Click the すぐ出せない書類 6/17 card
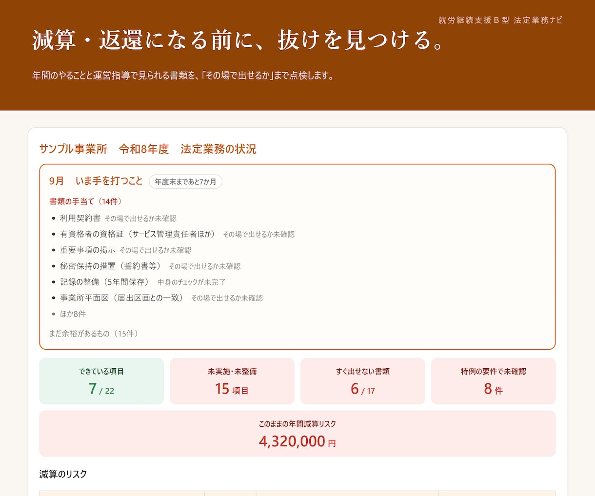Viewport: 595px width, 496px height. tap(363, 381)
